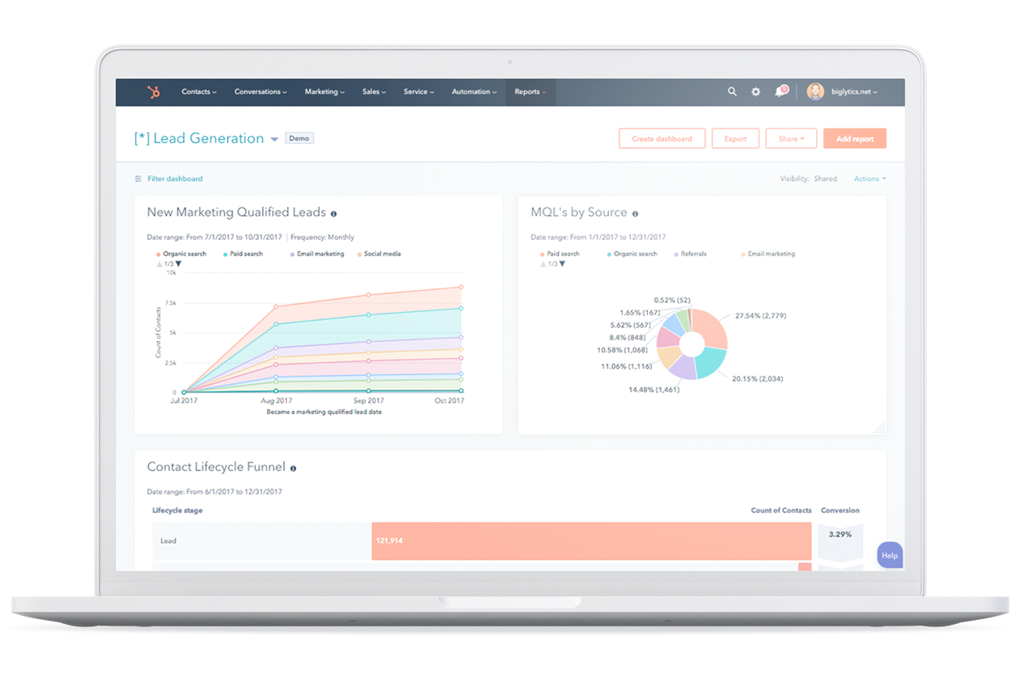This screenshot has height=679, width=1011.
Task: Show info for MQL's by Source
Action: (x=635, y=213)
